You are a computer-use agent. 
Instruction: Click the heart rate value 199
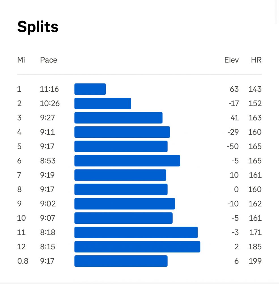(255, 261)
